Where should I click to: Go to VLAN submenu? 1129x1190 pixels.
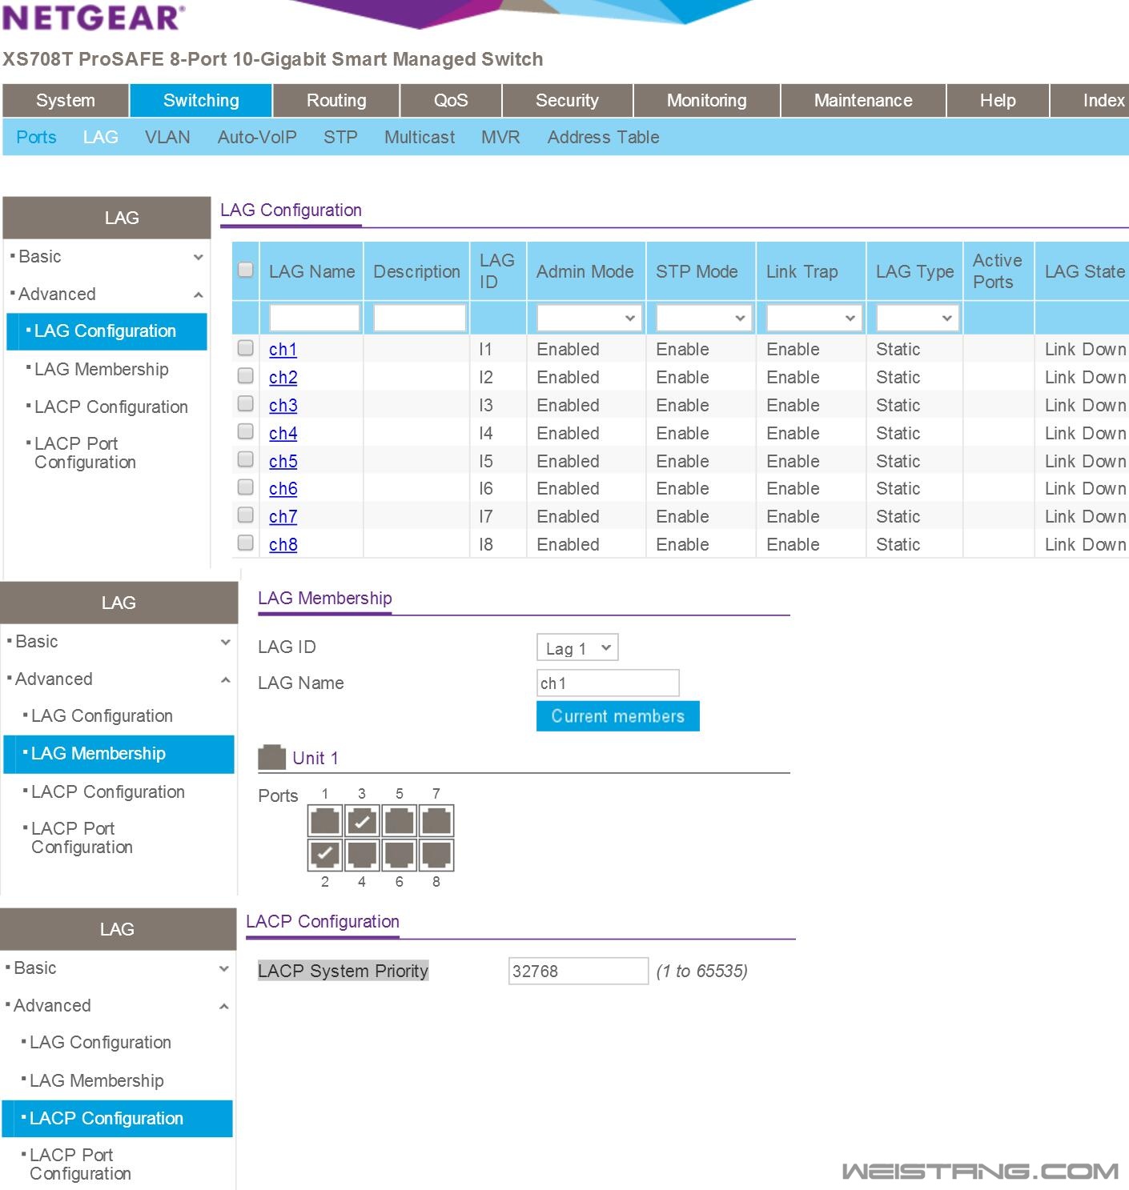(x=167, y=138)
